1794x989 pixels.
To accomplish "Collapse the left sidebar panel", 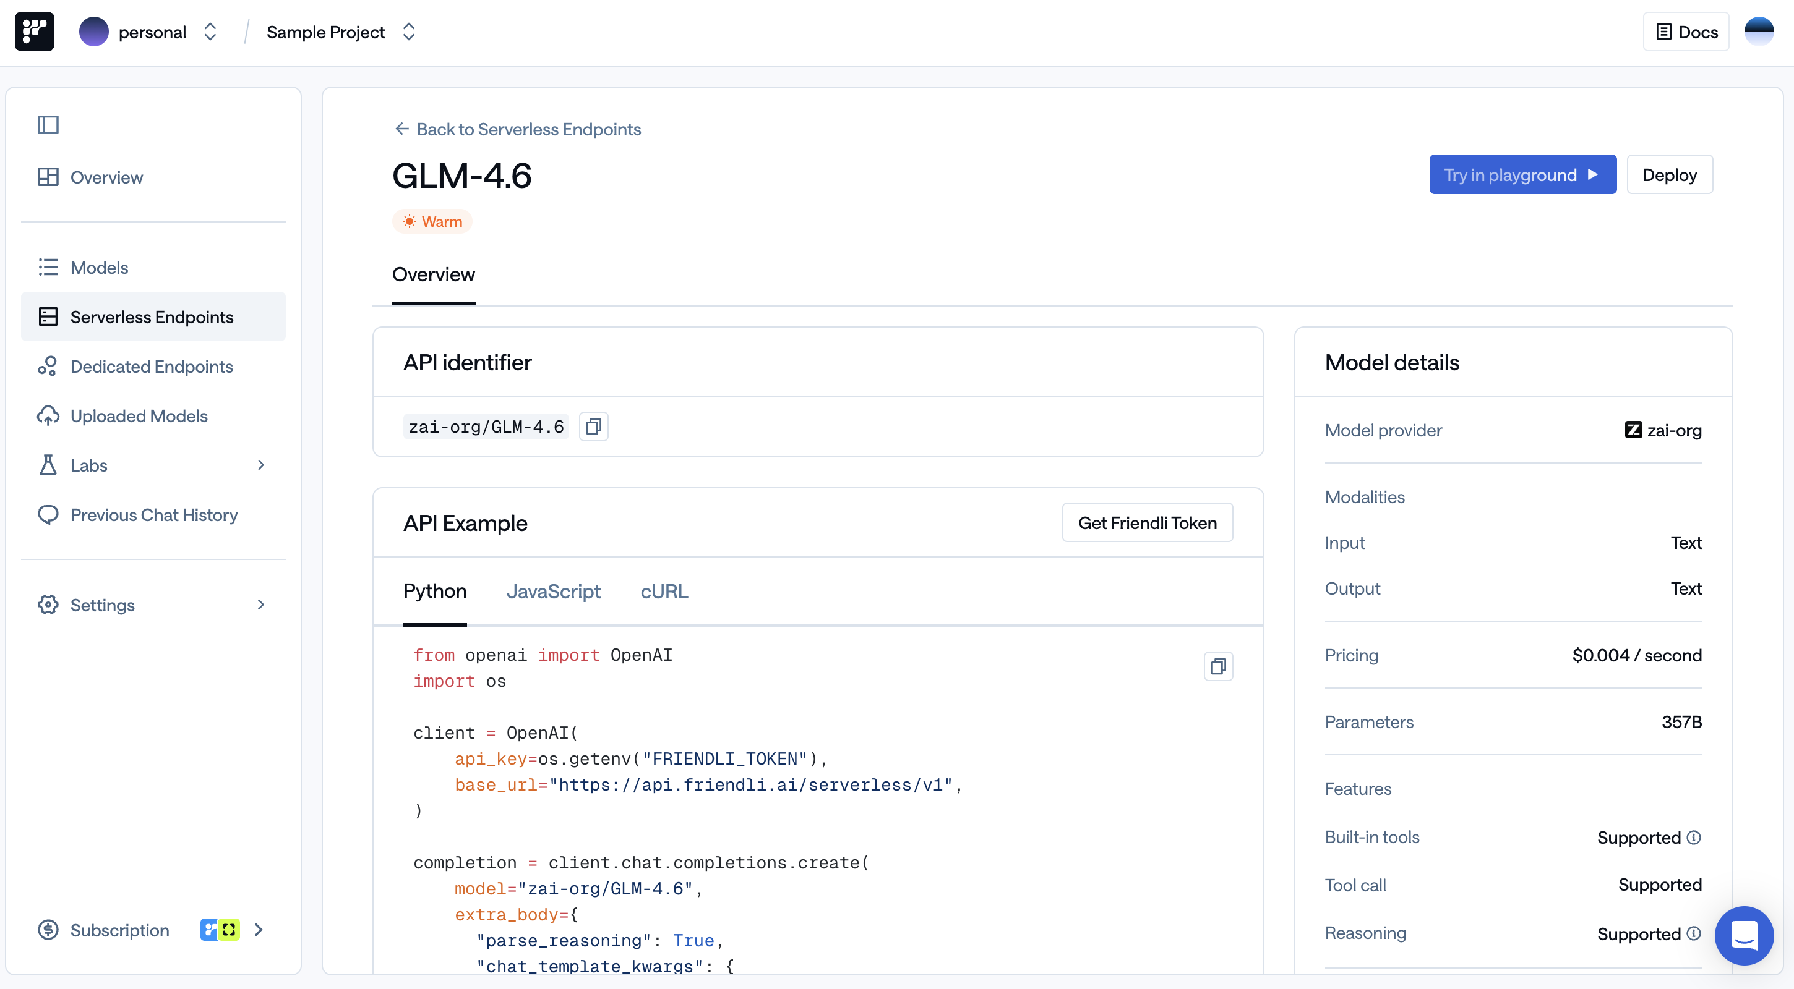I will (x=48, y=125).
